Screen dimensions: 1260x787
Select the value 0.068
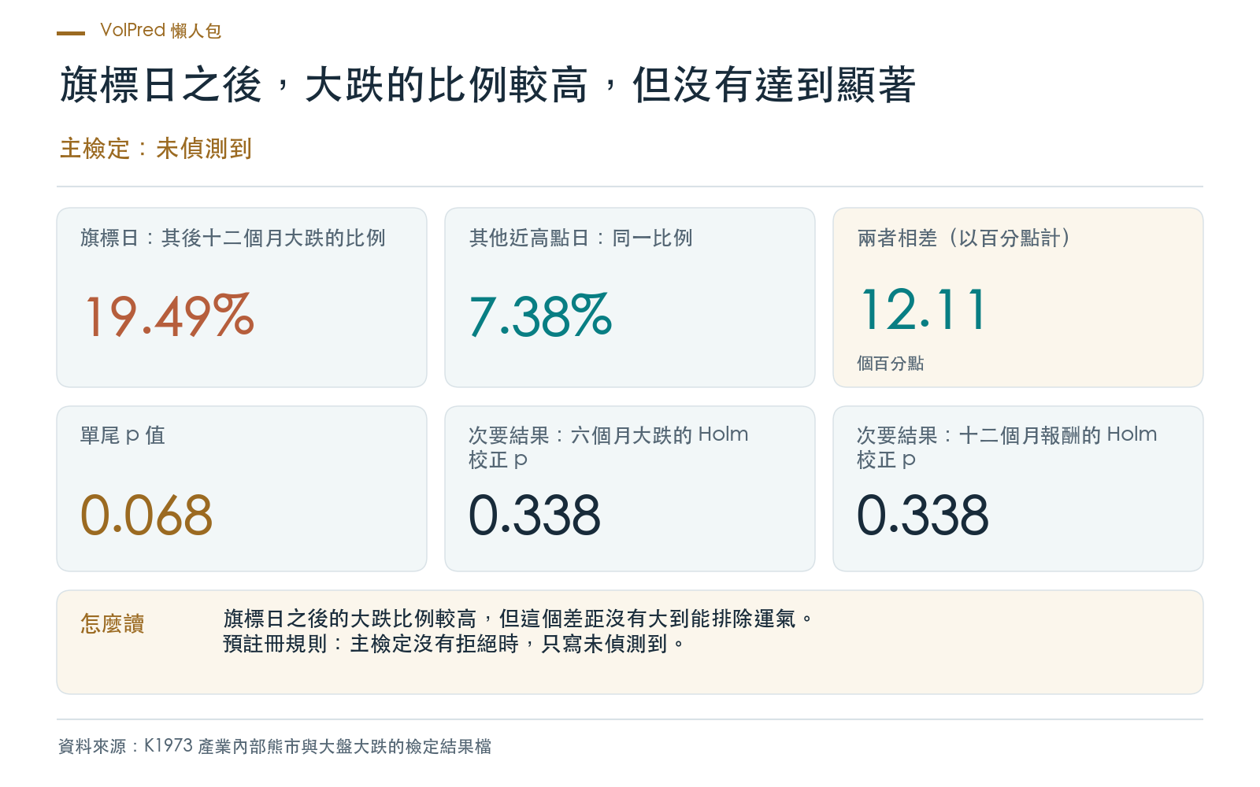146,515
